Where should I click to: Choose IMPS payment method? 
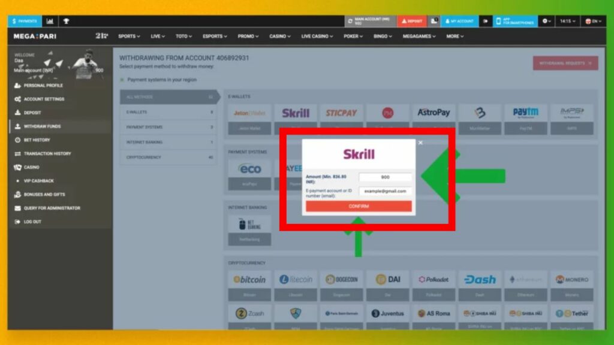(x=571, y=119)
